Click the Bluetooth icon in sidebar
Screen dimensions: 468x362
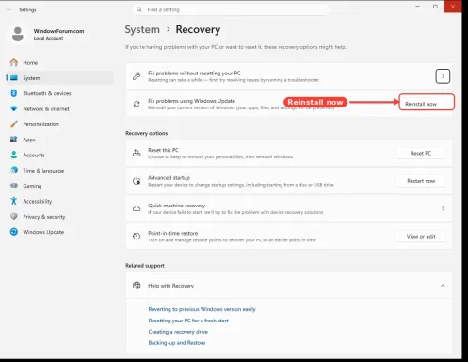[x=14, y=93]
